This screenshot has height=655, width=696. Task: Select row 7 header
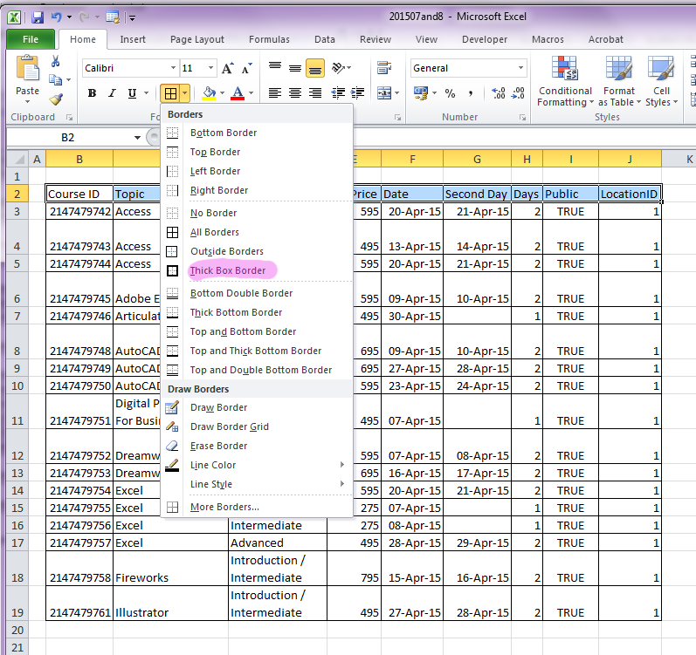click(x=17, y=317)
